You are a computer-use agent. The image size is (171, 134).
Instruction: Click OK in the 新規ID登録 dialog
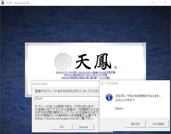62,127
